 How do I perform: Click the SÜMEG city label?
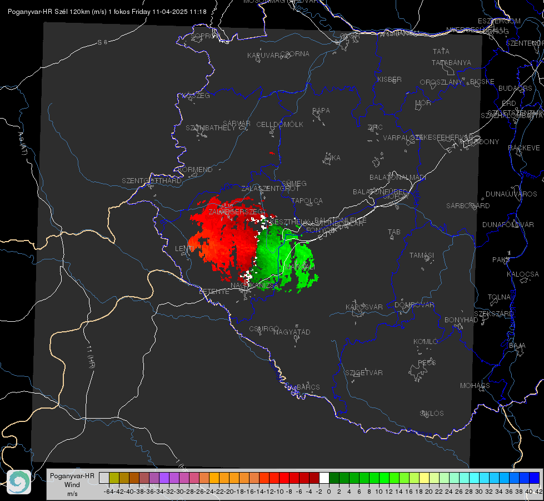click(294, 184)
